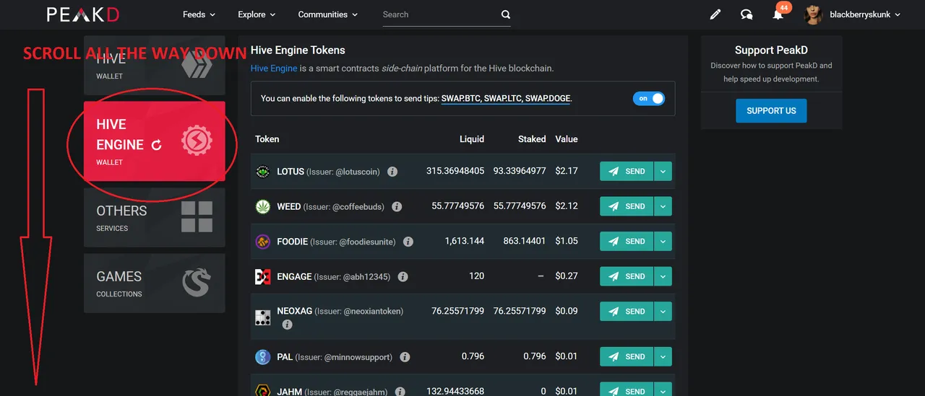The image size is (925, 396).
Task: Toggle the tip tokens switch off
Action: pyautogui.click(x=648, y=98)
